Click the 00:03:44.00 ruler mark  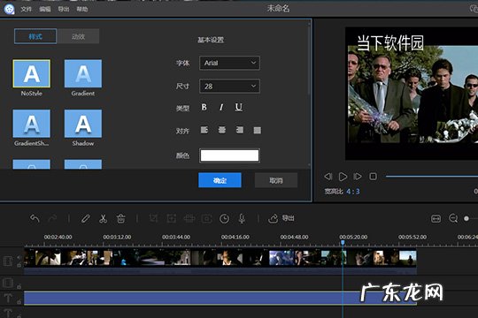[x=176, y=237]
